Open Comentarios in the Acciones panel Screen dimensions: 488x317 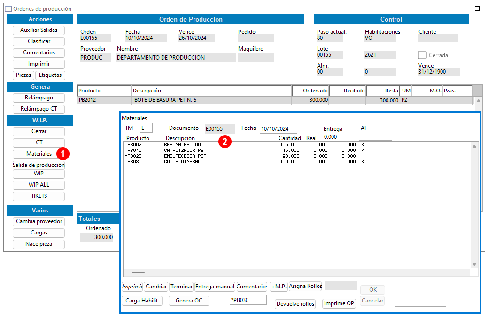39,53
